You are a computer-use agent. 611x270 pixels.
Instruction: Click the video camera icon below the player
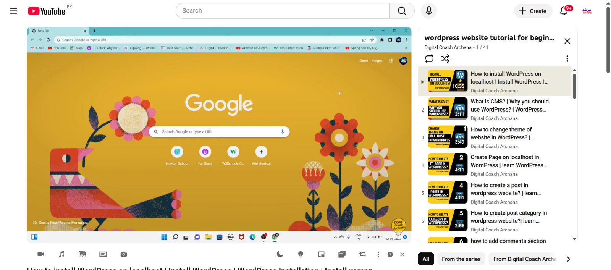(41, 254)
